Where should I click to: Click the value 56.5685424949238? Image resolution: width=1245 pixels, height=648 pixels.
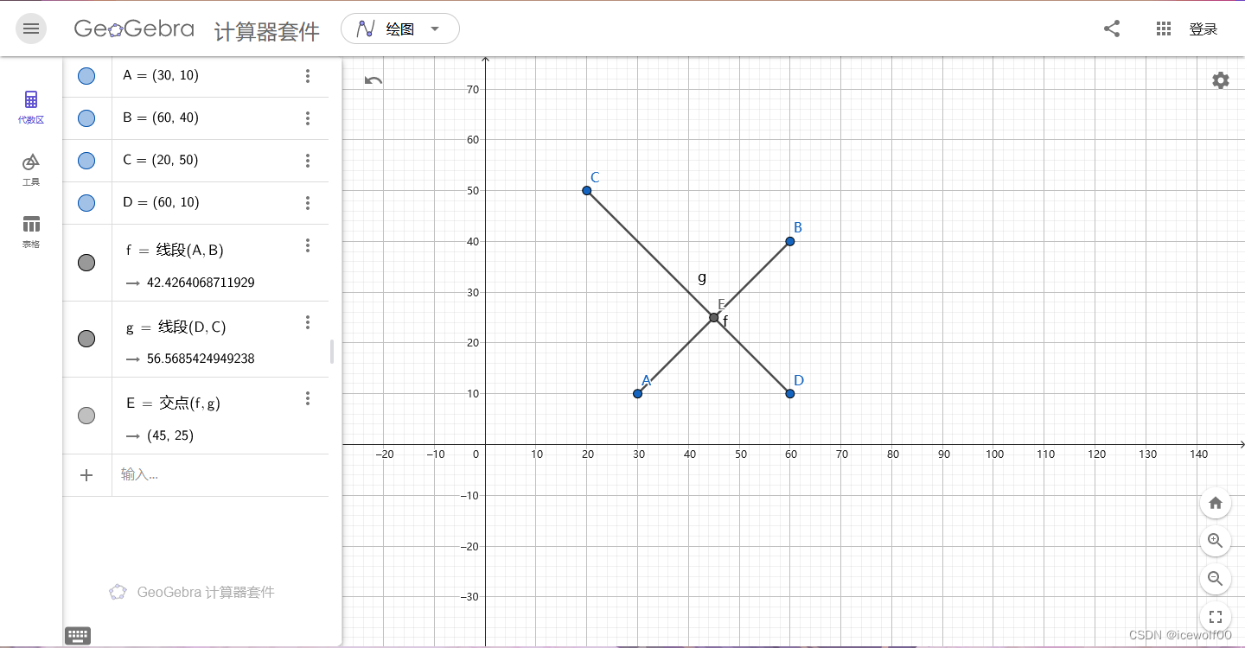201,359
